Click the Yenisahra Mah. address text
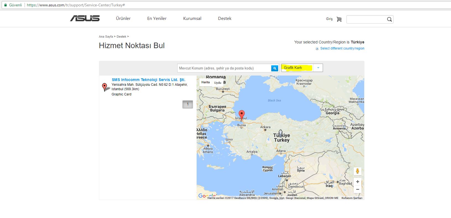 pos(150,87)
